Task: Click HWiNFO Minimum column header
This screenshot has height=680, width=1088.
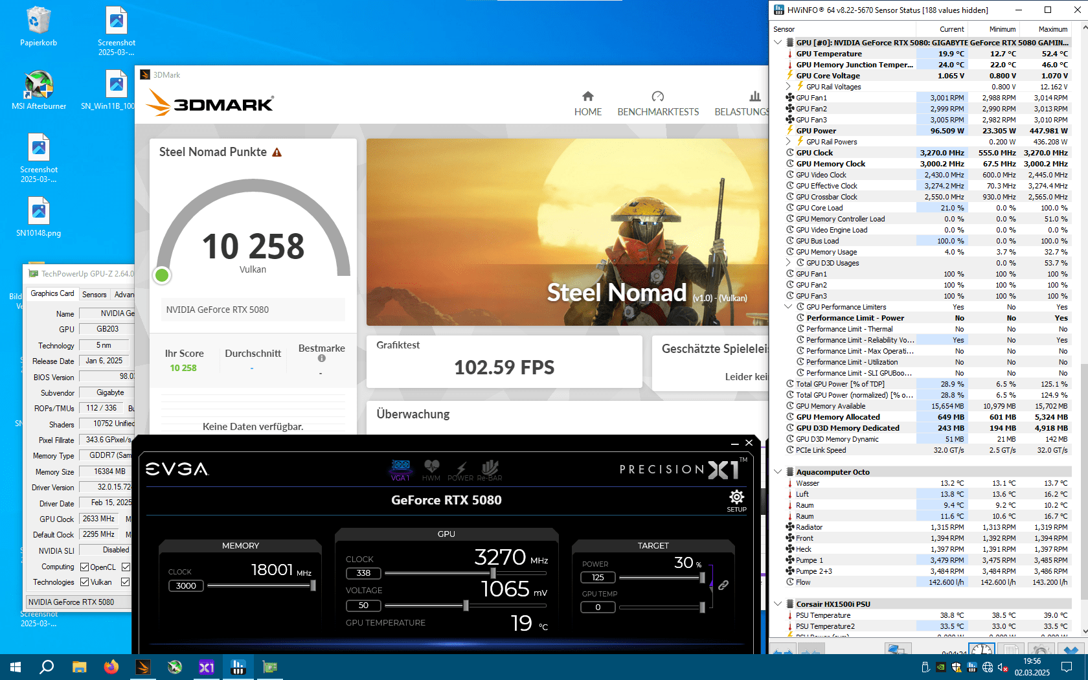Action: pos(994,29)
